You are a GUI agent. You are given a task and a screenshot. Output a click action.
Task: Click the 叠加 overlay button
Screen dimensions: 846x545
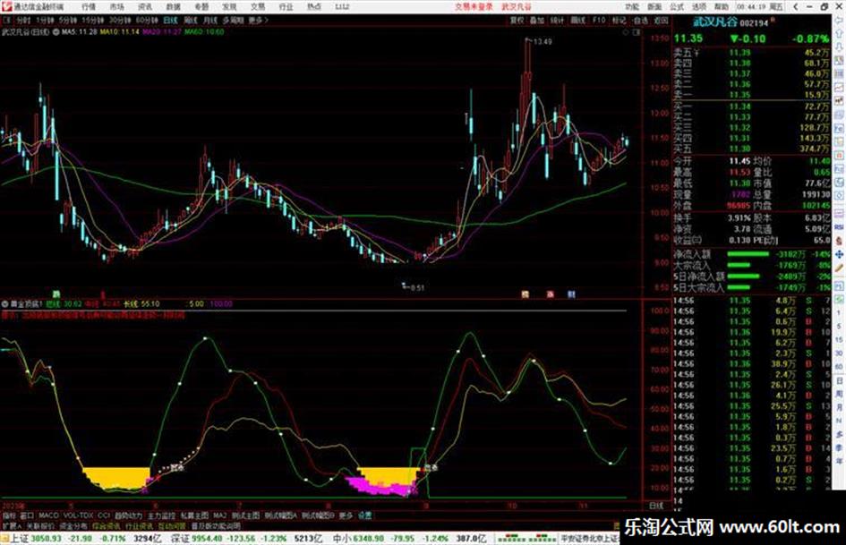coord(537,20)
